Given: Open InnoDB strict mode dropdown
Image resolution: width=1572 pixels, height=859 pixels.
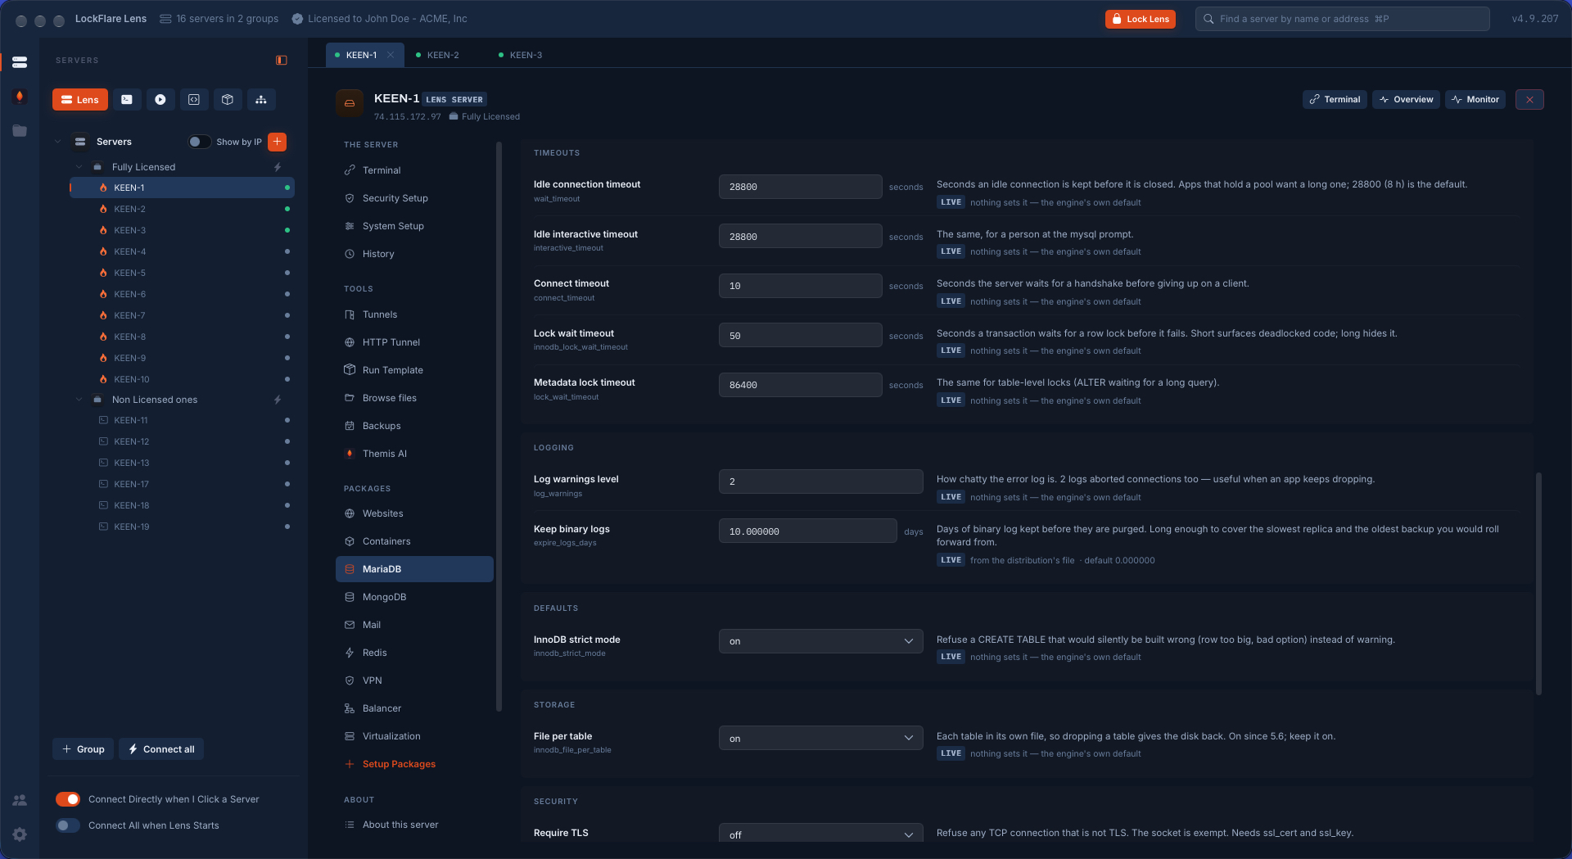Looking at the screenshot, I should click(x=820, y=641).
